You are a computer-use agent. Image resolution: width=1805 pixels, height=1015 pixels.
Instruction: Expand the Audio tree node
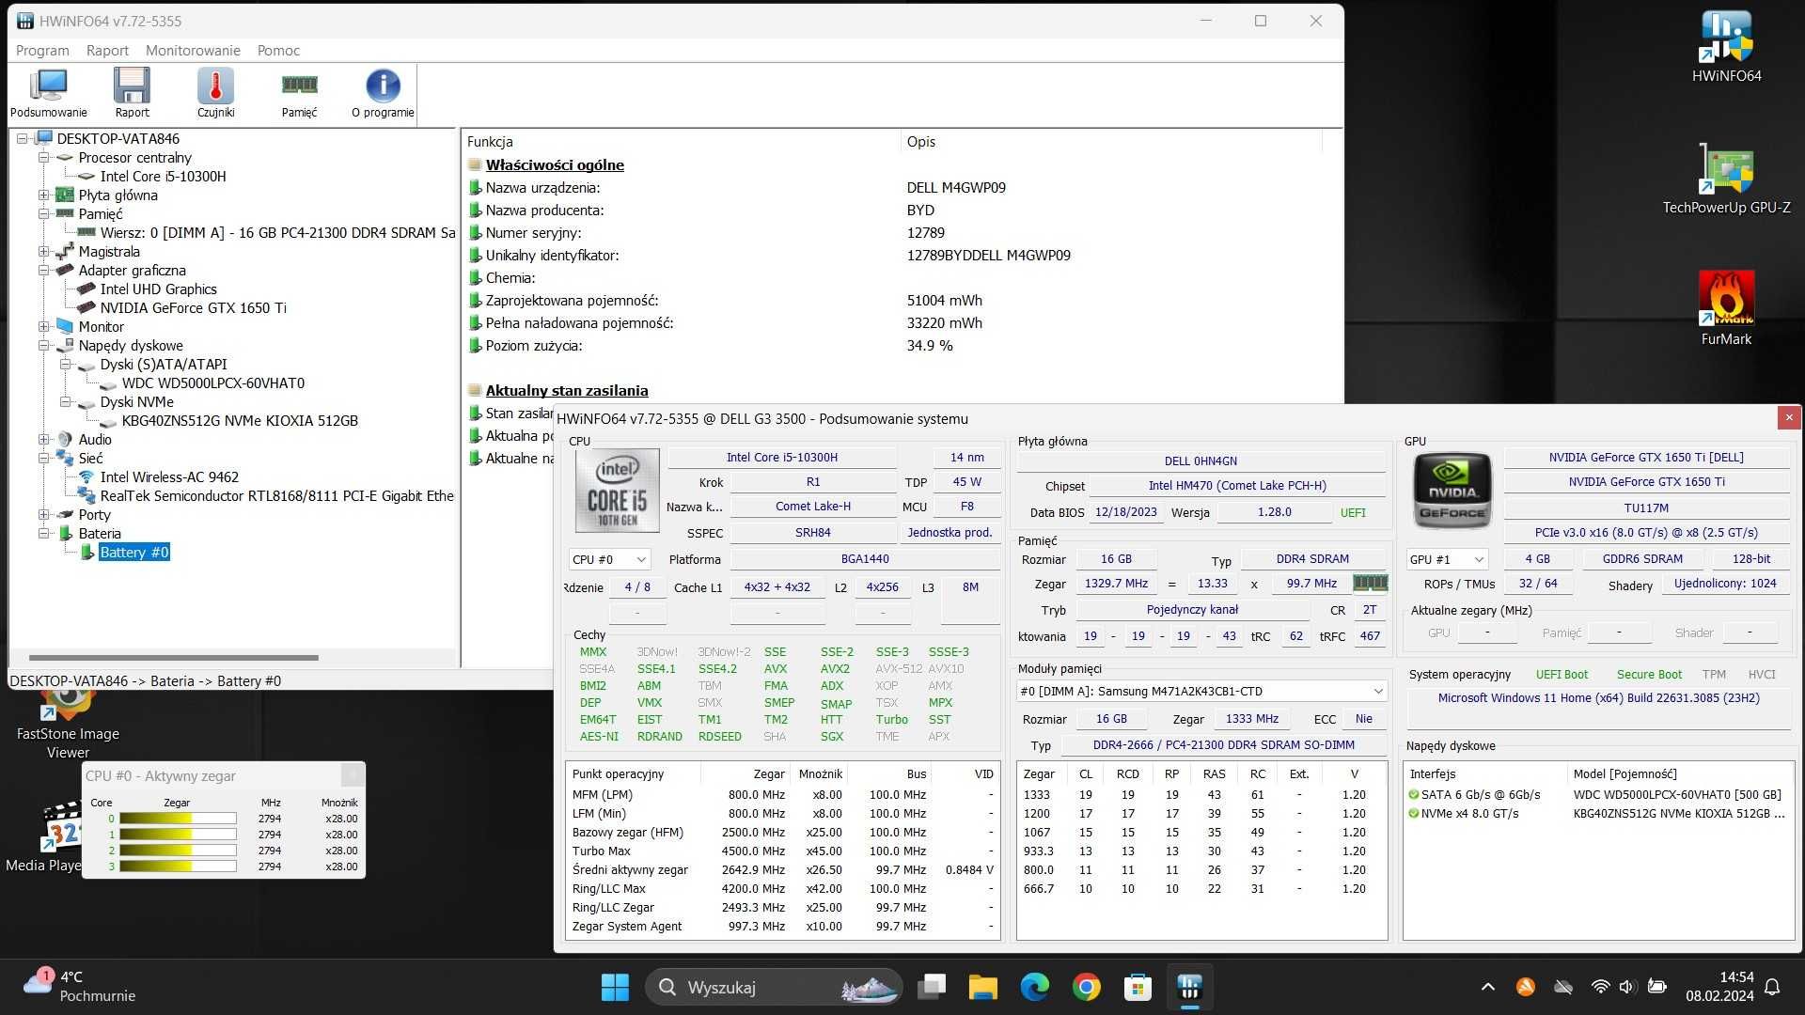pos(43,439)
